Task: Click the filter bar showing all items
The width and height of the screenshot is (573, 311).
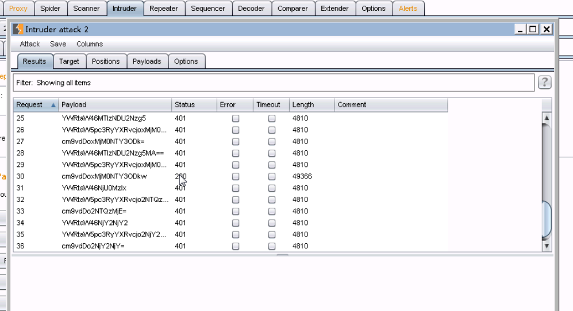Action: (274, 83)
